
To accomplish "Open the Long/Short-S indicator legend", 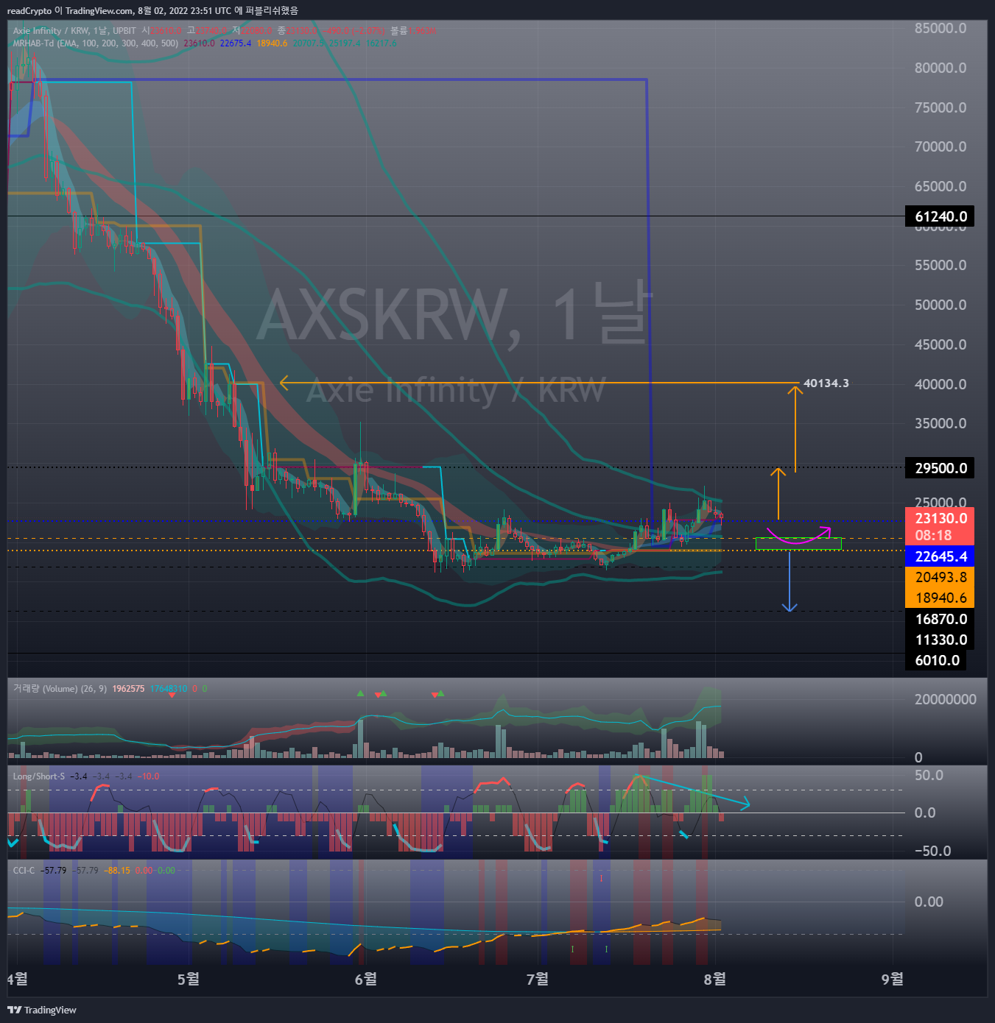I will click(x=38, y=776).
